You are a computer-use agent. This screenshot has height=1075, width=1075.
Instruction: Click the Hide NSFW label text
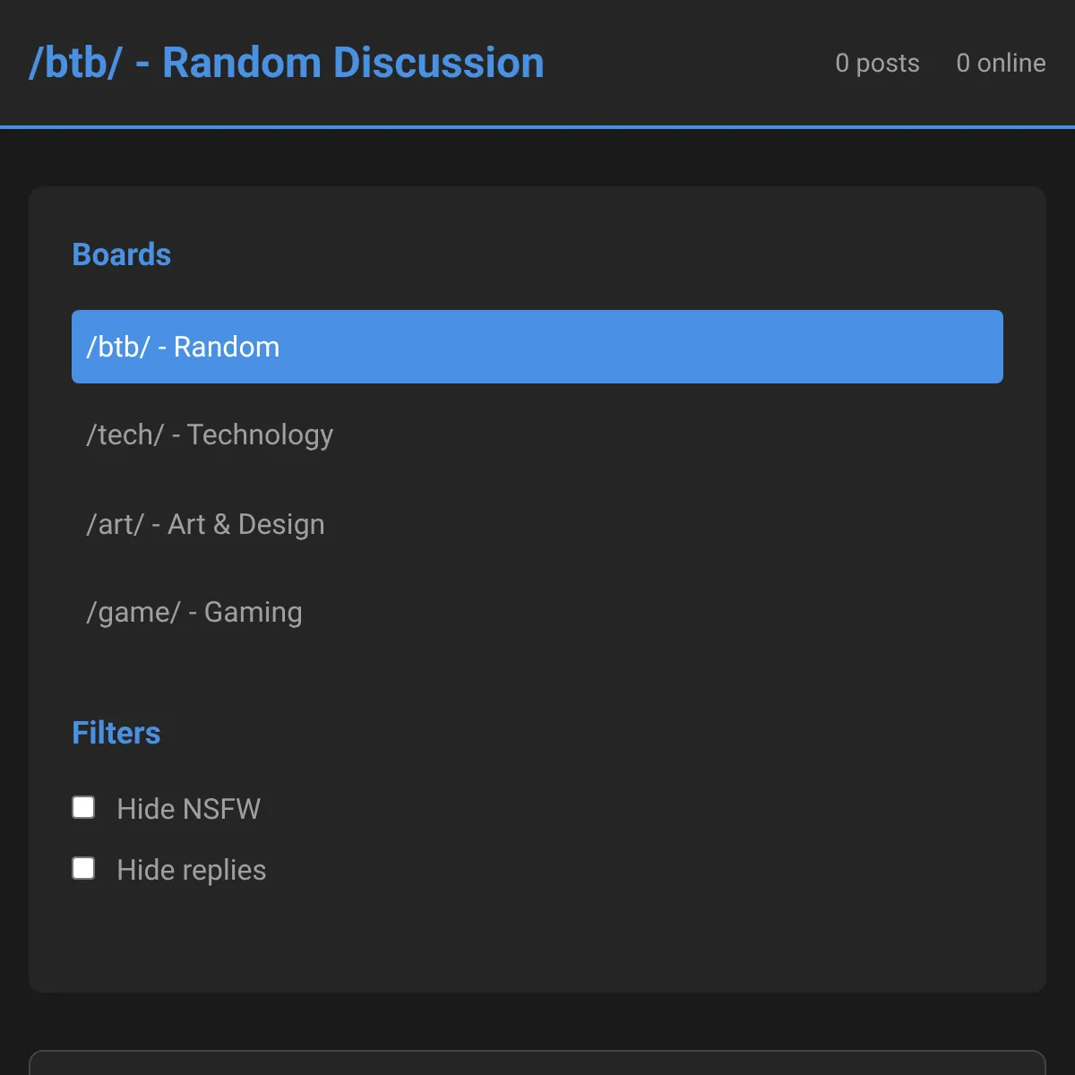[x=188, y=809]
